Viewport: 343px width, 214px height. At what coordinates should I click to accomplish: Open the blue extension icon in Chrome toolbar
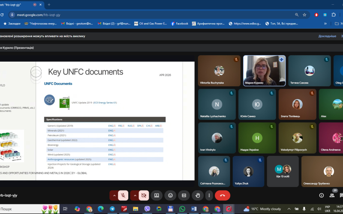[325, 15]
